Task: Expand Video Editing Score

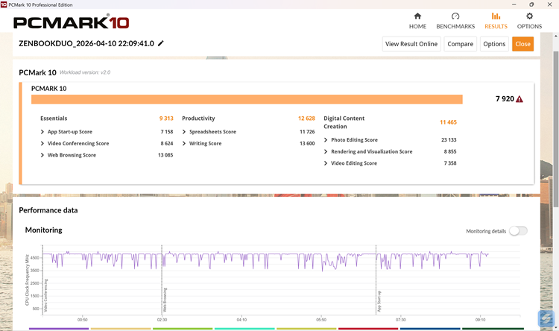Action: tap(326, 163)
